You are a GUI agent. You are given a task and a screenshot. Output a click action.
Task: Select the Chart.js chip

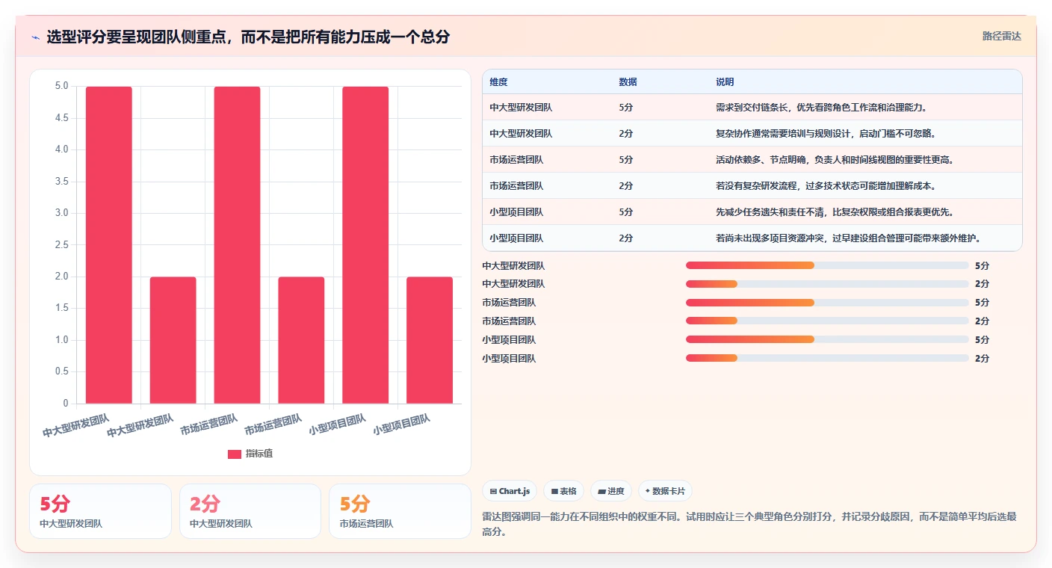(x=510, y=491)
